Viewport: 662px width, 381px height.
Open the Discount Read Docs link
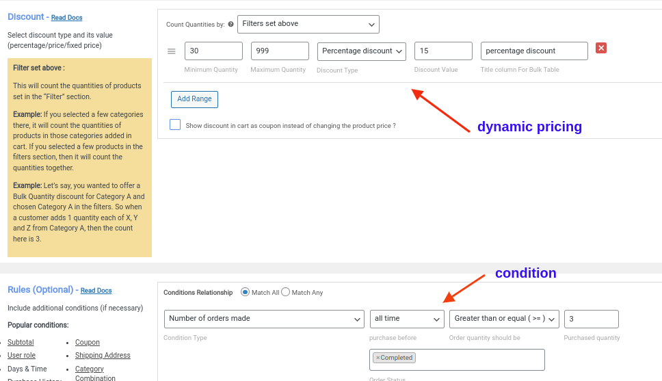point(66,18)
